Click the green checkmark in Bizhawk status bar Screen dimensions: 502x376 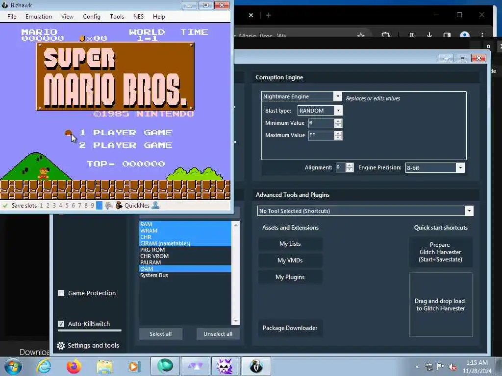pos(5,206)
